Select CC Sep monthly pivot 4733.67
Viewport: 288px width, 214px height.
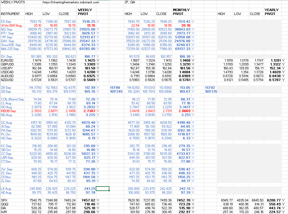click(183, 154)
